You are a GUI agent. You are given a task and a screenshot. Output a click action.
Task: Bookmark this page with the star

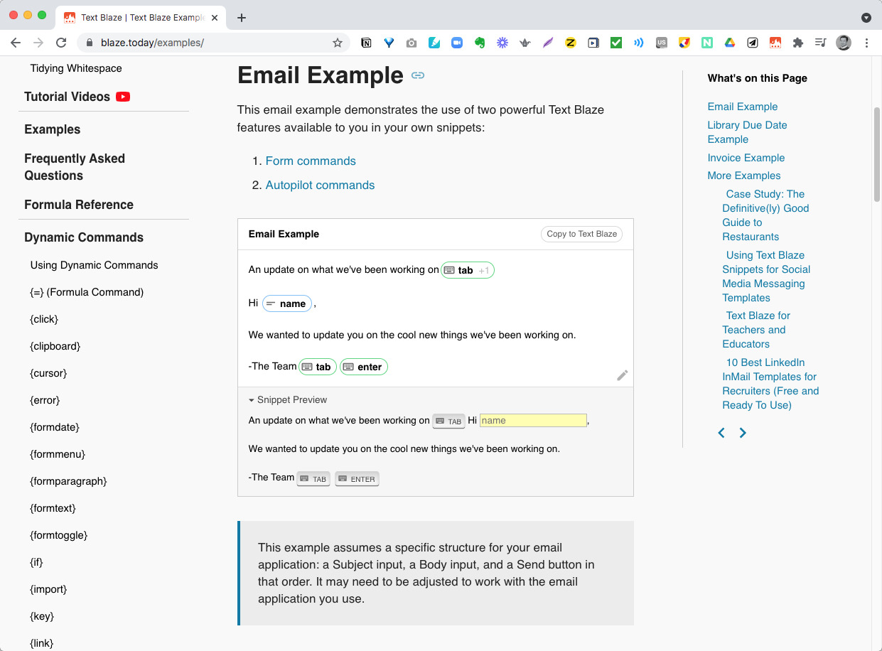coord(338,43)
